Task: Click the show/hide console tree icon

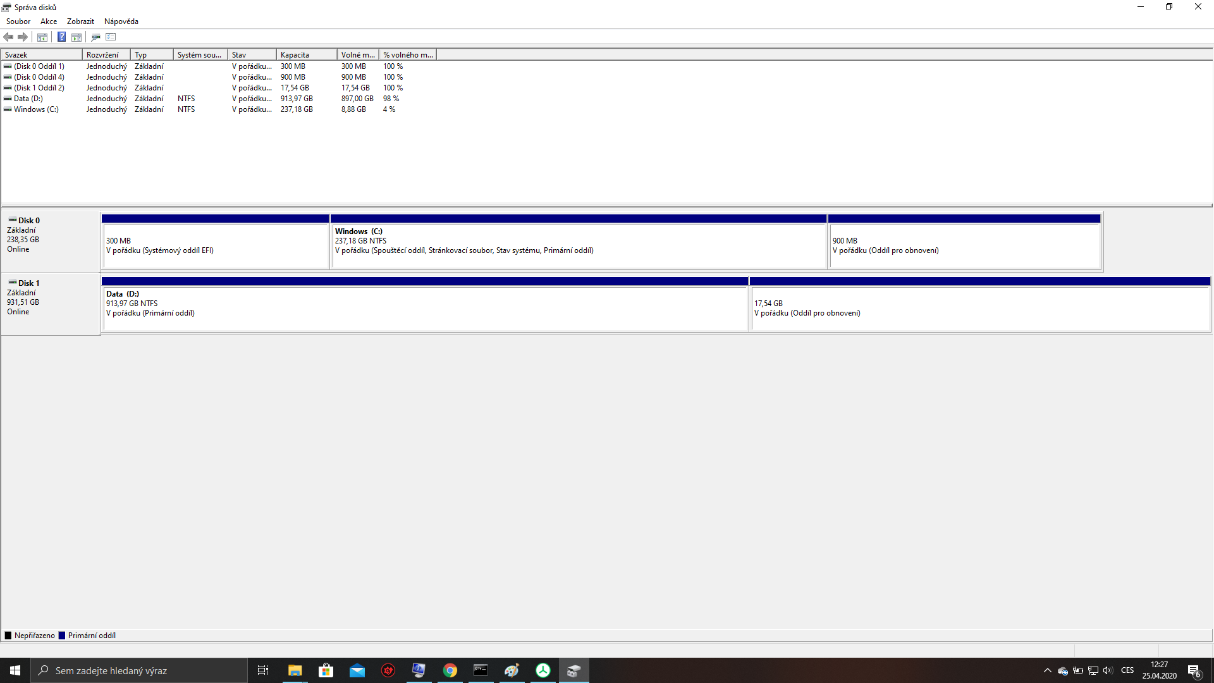Action: tap(42, 37)
